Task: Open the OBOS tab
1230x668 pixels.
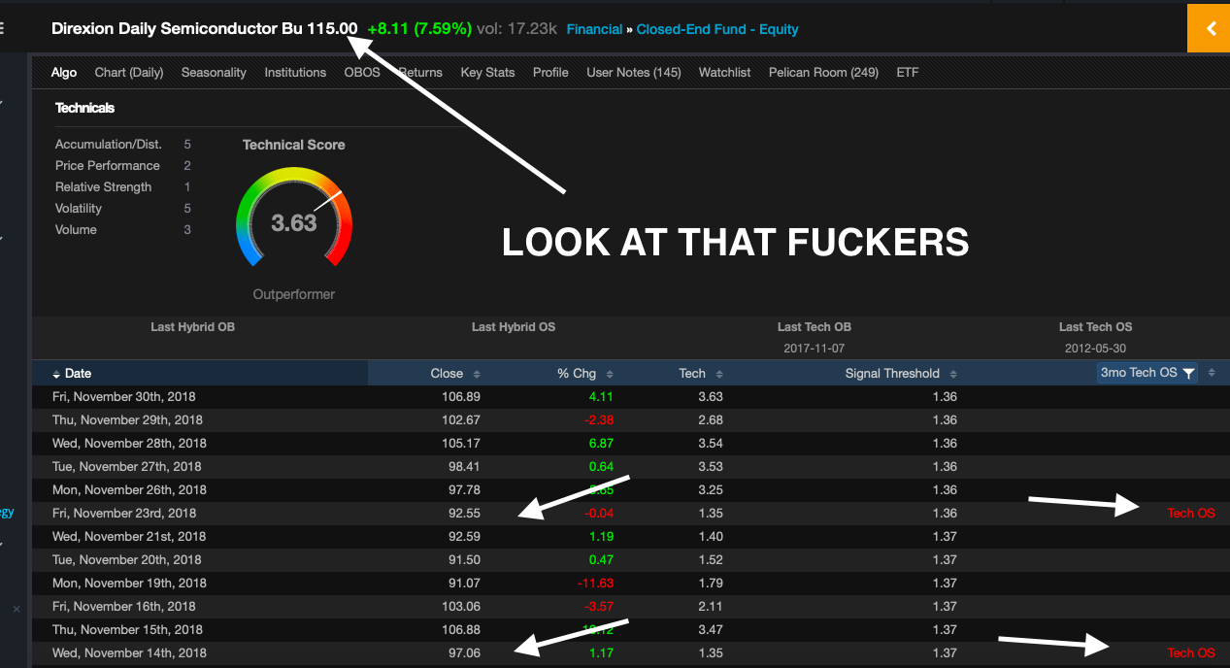Action: (362, 72)
